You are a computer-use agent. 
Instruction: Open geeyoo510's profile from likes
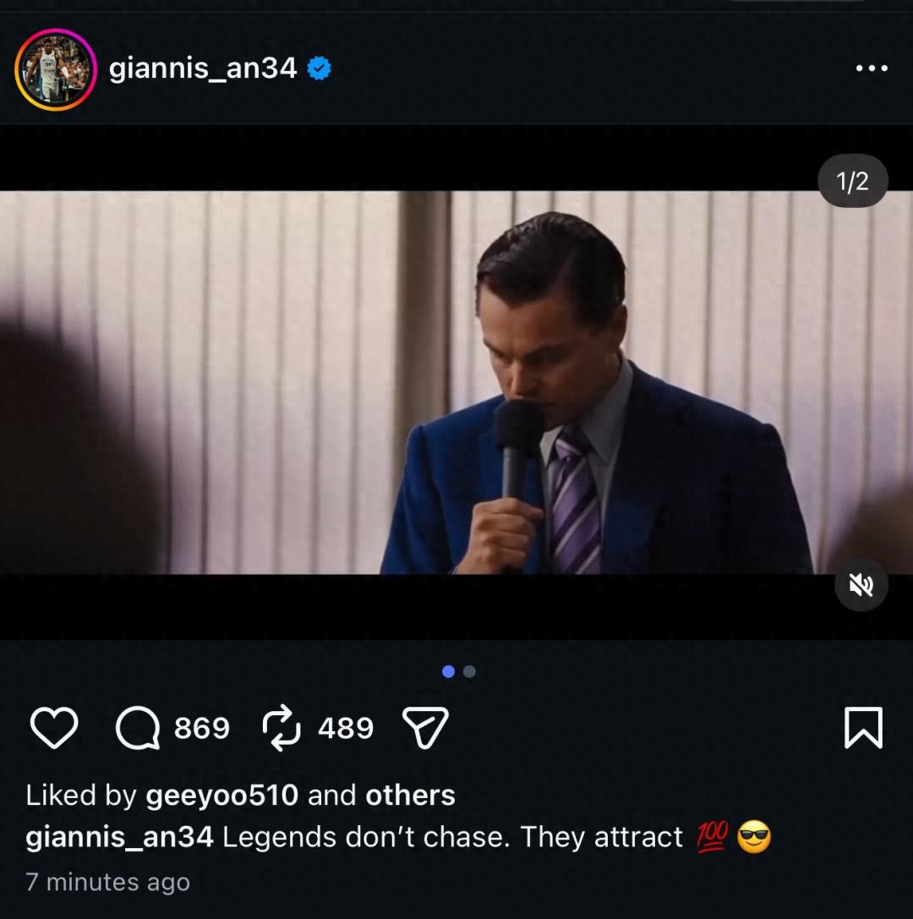tap(221, 795)
